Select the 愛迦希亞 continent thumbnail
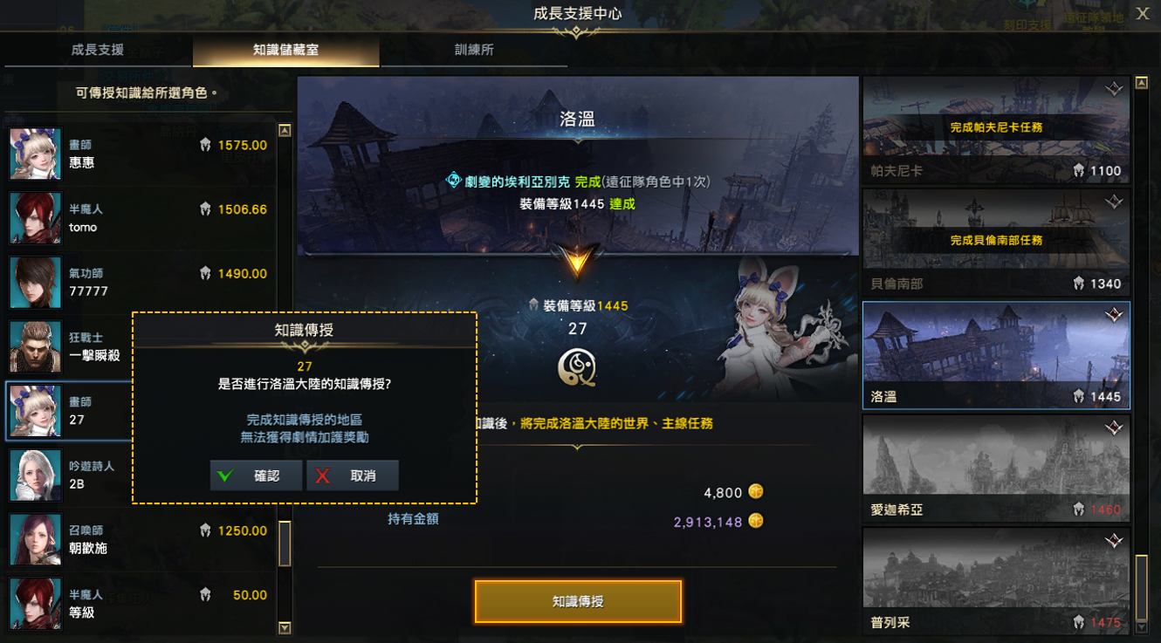 click(x=996, y=469)
